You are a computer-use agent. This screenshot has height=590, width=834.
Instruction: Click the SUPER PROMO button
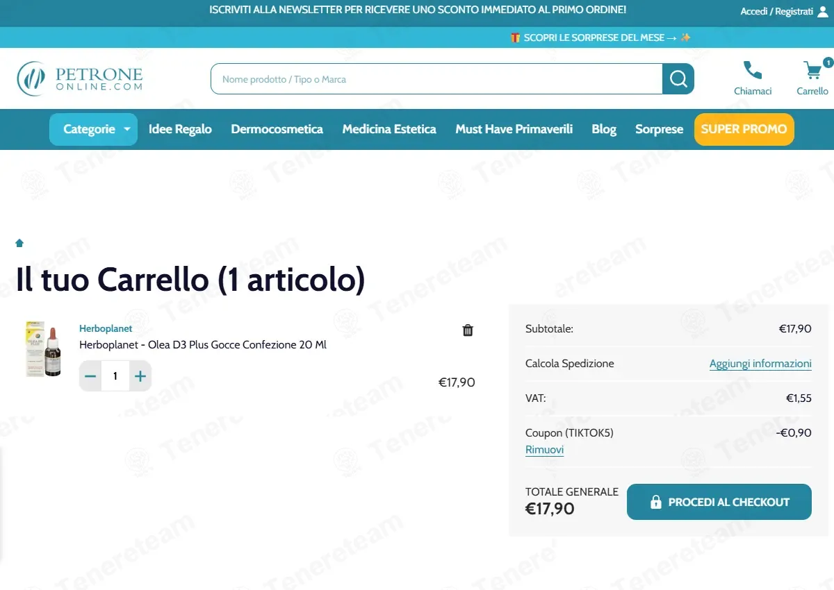point(744,129)
